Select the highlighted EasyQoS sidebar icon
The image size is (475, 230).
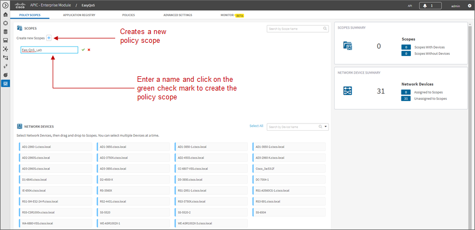pos(5,83)
